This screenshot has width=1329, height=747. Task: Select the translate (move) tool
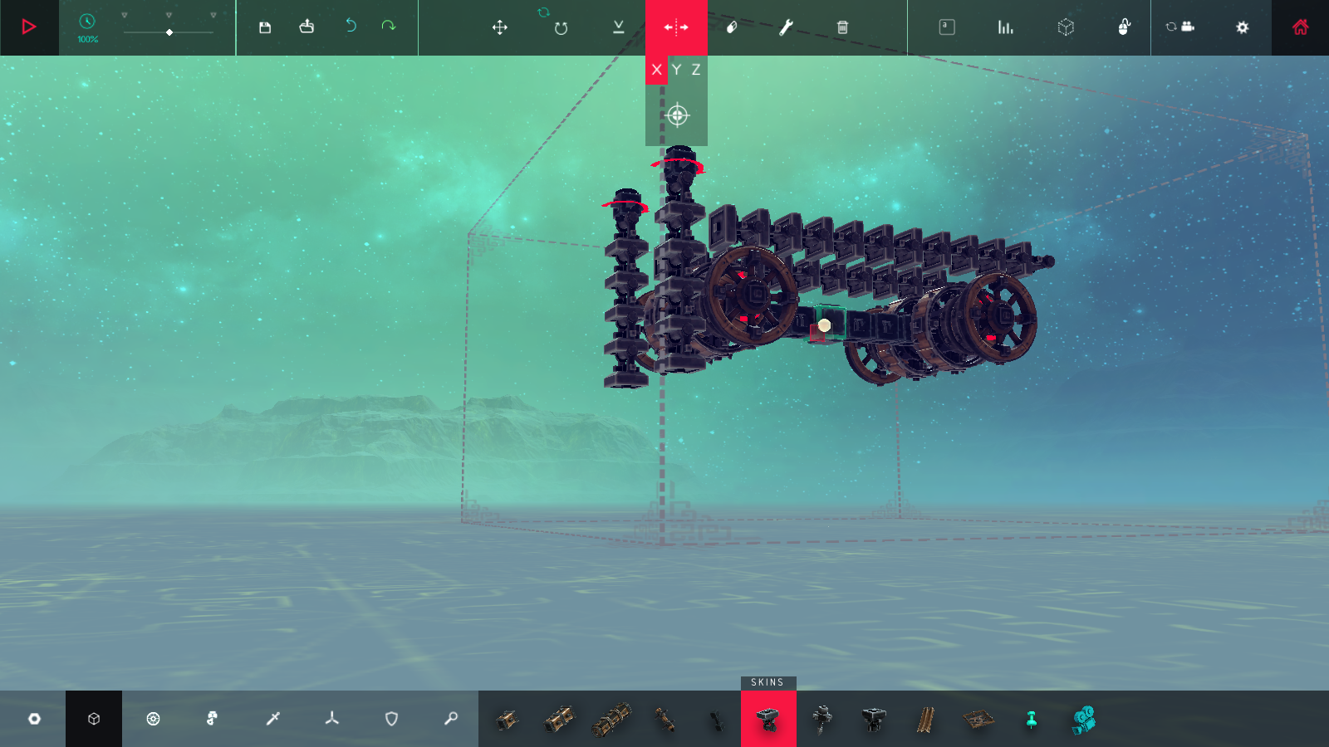499,27
